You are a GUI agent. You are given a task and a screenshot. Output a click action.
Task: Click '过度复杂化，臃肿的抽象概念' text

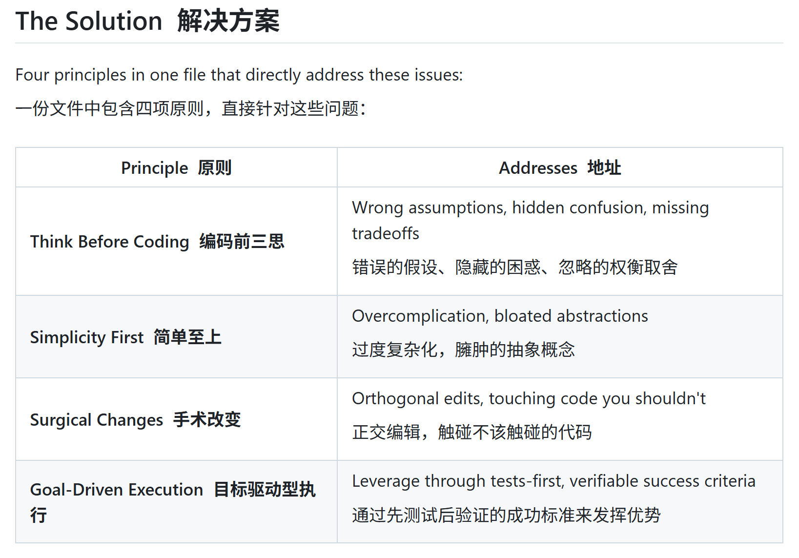click(x=464, y=350)
